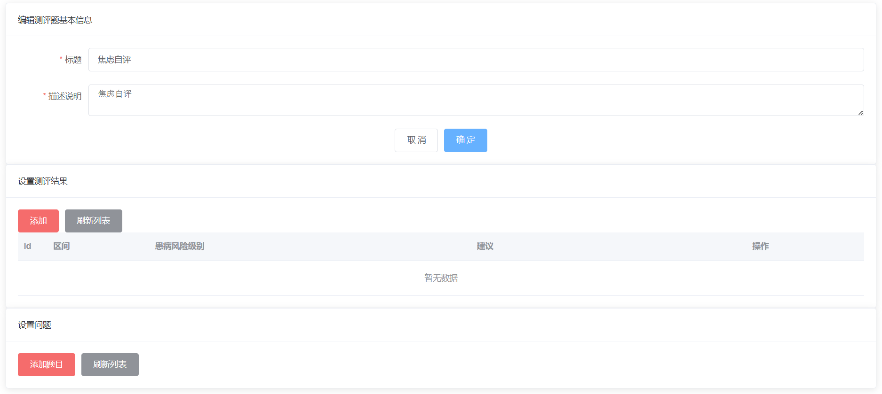Click the 取消 button
The image size is (882, 394).
(x=416, y=140)
